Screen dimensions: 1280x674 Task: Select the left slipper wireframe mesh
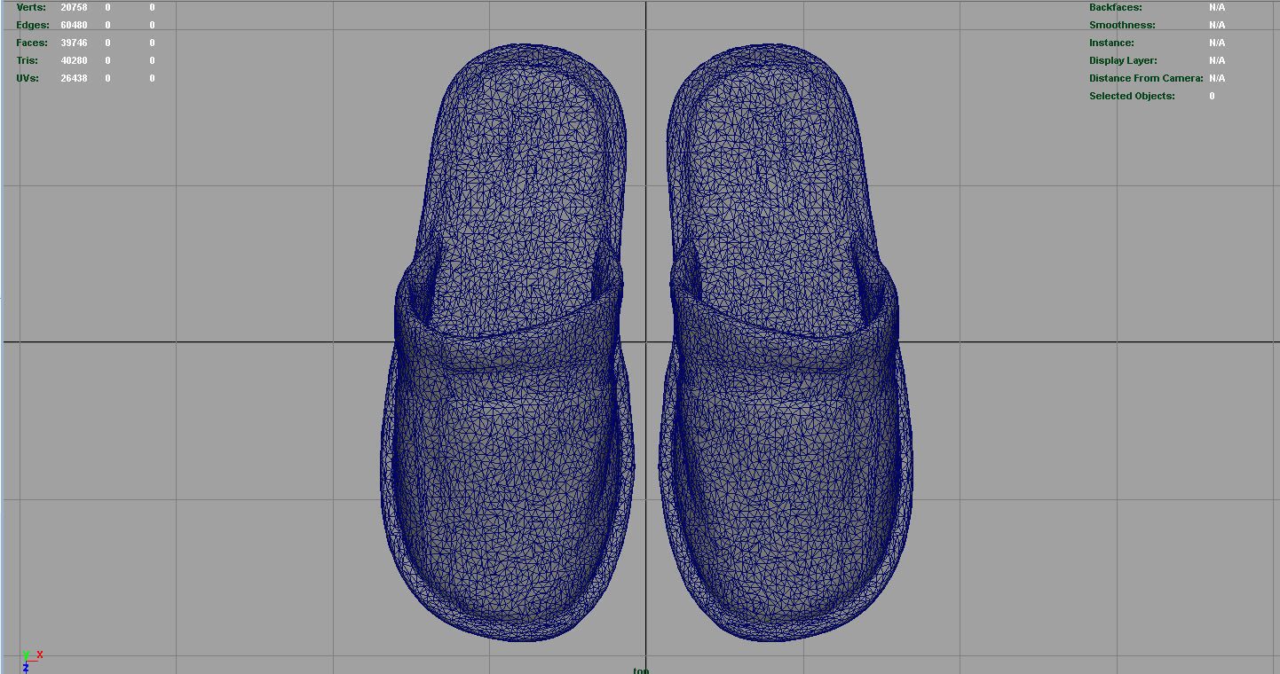(x=507, y=341)
